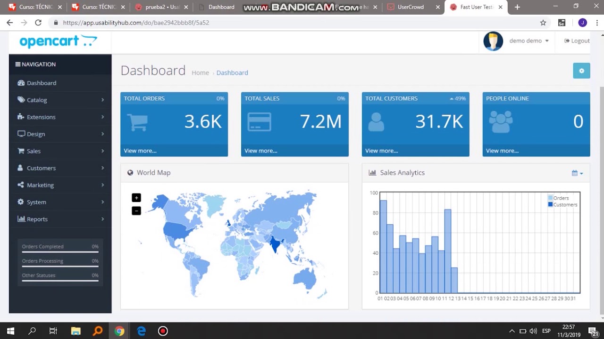604x339 pixels.
Task: Click the OpenCart logo
Action: 58,41
